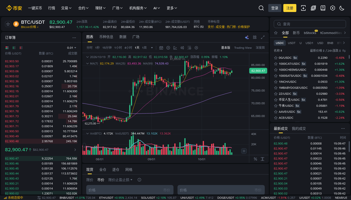Image resolution: width=351 pixels, height=200 pixels.
Task: Click the AI sparkle icon above the chart
Action: (247, 37)
